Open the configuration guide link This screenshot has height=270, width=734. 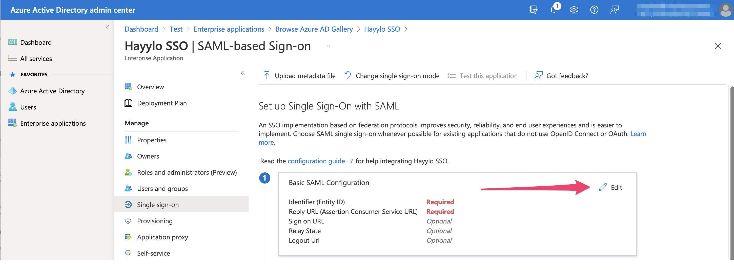click(316, 161)
